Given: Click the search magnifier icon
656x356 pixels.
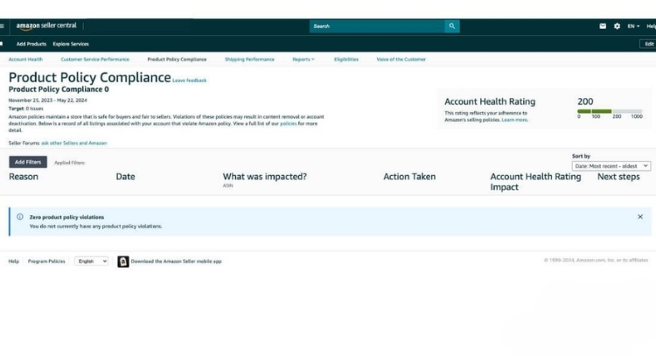Looking at the screenshot, I should pyautogui.click(x=451, y=26).
